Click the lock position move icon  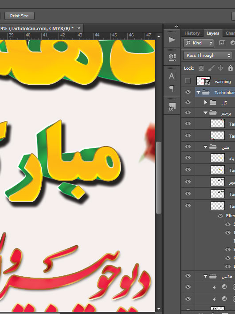click(x=220, y=68)
